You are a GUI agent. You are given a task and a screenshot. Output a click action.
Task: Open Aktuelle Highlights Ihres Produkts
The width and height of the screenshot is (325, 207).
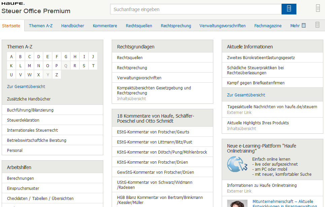(x=273, y=126)
